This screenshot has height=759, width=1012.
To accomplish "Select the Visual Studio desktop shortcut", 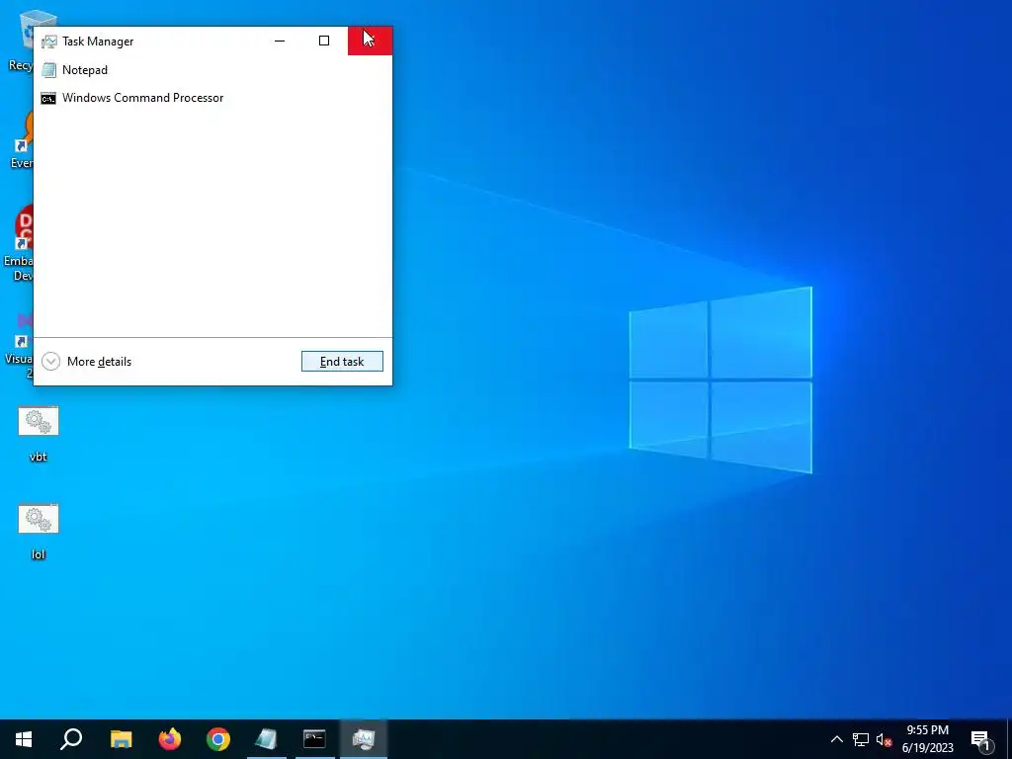I will [20, 345].
